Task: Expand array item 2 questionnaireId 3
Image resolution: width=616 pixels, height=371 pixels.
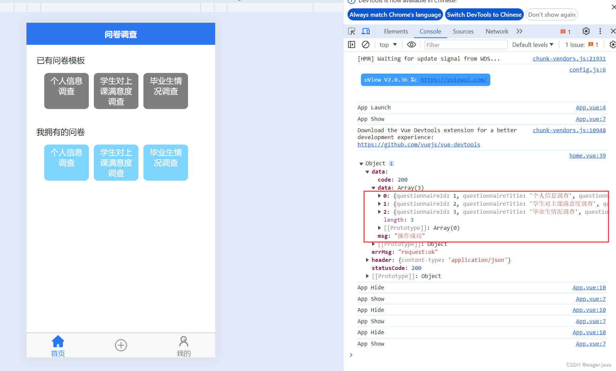Action: click(x=379, y=212)
